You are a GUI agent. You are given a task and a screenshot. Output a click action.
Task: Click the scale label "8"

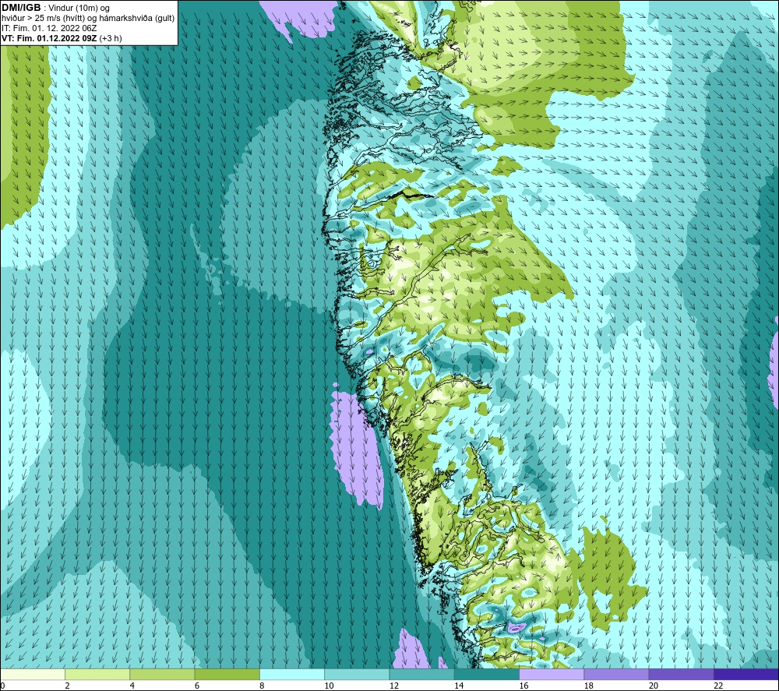coord(262,686)
